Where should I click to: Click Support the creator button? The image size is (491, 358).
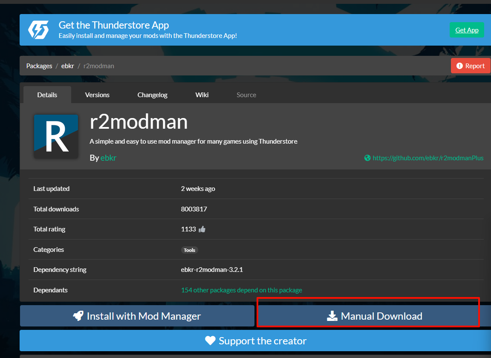pyautogui.click(x=255, y=341)
